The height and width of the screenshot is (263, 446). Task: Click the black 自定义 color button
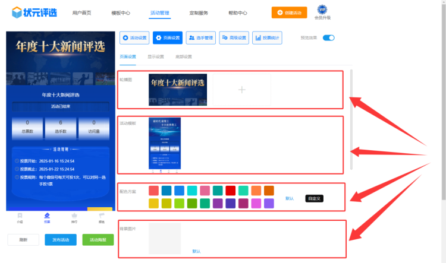click(x=314, y=198)
